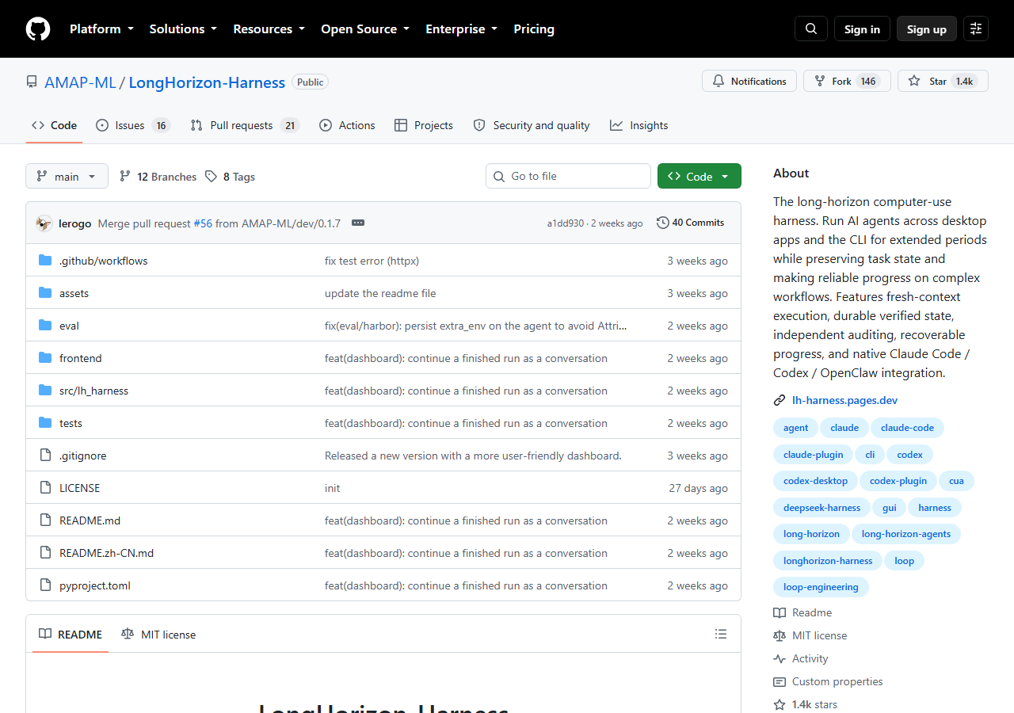1014x713 pixels.
Task: Open the 'update the readme file' commit message
Action: (x=380, y=293)
